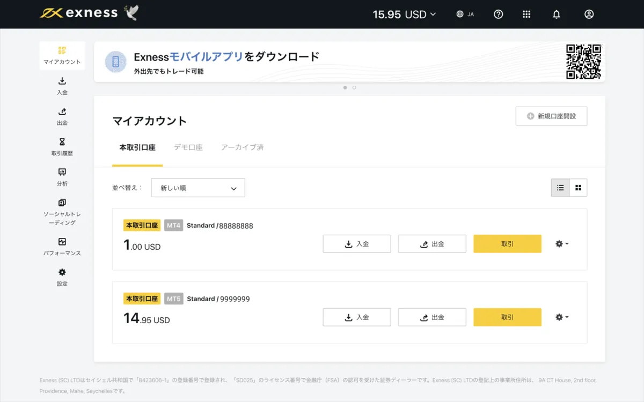Click Standard / 9999999 account label
This screenshot has width=644, height=402.
click(218, 299)
